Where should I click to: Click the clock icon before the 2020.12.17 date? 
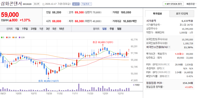(43, 4)
